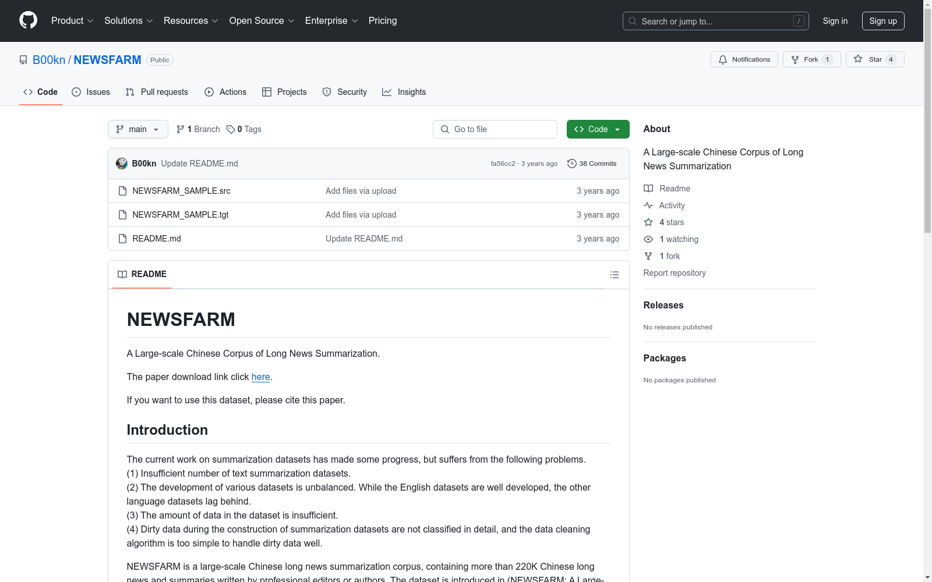
Task: Click the star count badge 4
Action: [891, 59]
